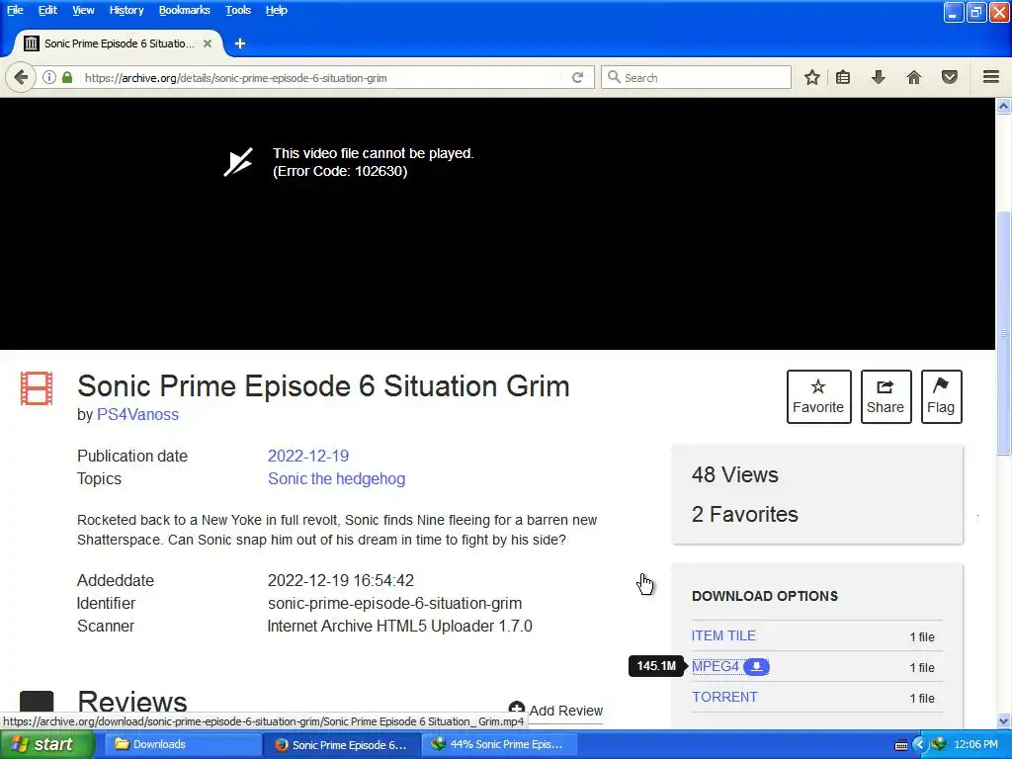Open the Help menu

coord(276,10)
